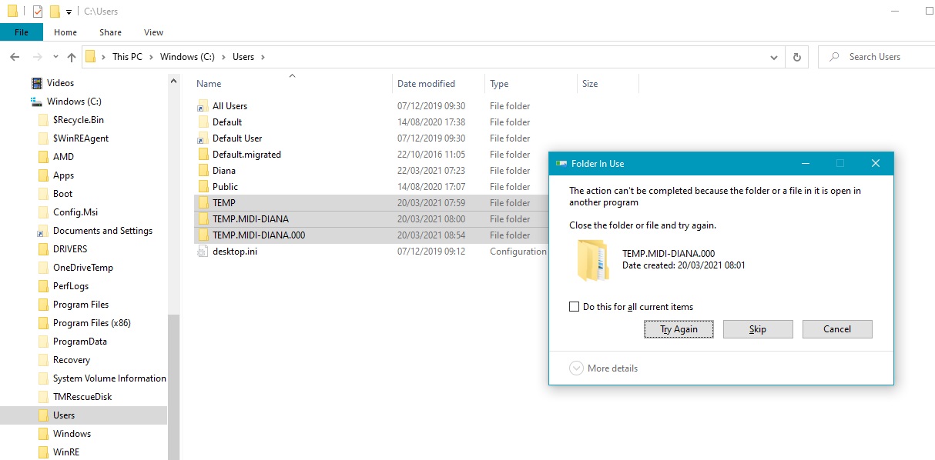This screenshot has height=460, width=935.
Task: Cancel the Folder In Use dialog
Action: [x=837, y=329]
